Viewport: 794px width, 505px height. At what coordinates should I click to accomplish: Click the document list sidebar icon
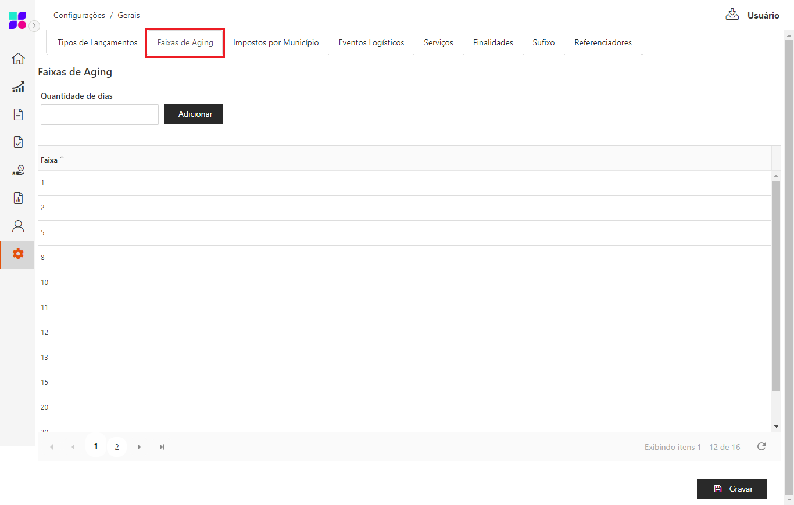pos(18,114)
